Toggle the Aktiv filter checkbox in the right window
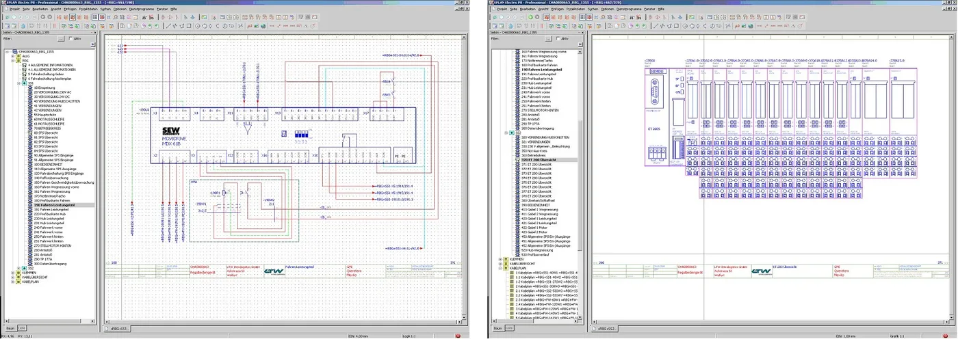The image size is (958, 339). point(558,38)
